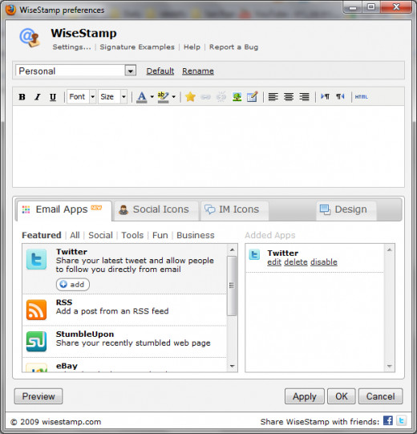Align signature text right
Screen dimensions: 417x434
(x=304, y=97)
